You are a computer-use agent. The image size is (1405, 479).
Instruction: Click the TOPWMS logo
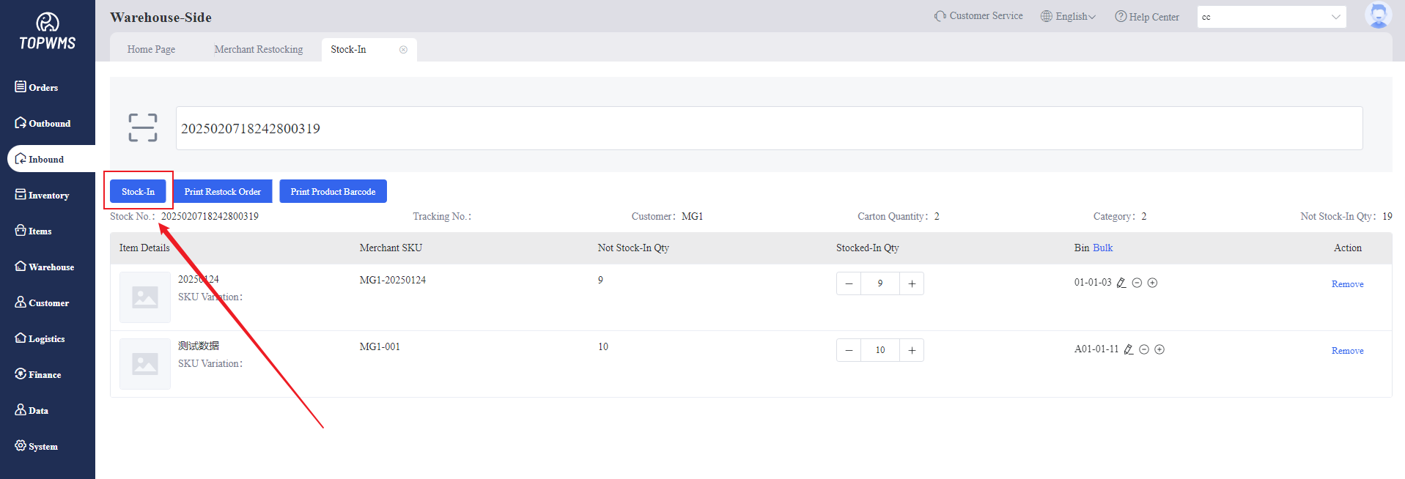click(x=48, y=31)
